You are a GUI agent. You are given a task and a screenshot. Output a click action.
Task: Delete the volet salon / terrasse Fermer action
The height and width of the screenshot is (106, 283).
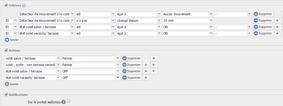tap(132, 58)
